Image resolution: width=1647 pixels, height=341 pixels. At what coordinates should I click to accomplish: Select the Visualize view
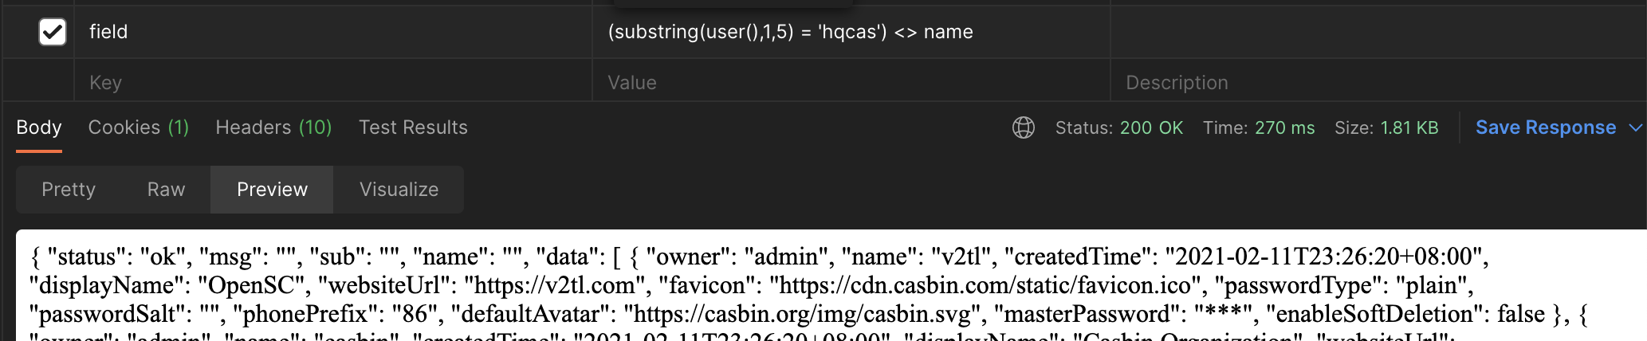pos(399,190)
